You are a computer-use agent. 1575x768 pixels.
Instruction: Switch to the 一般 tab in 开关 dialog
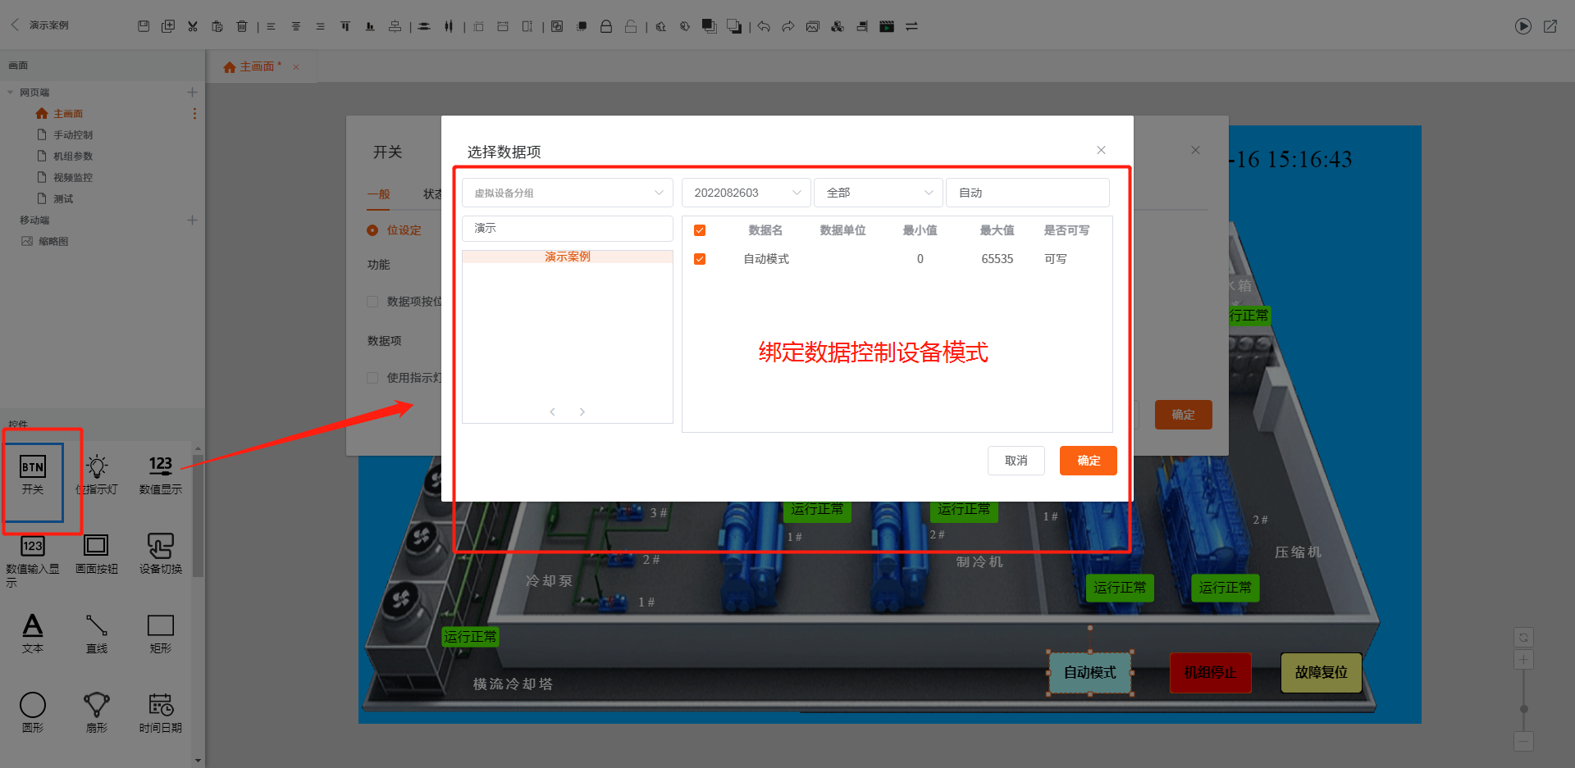pyautogui.click(x=379, y=194)
